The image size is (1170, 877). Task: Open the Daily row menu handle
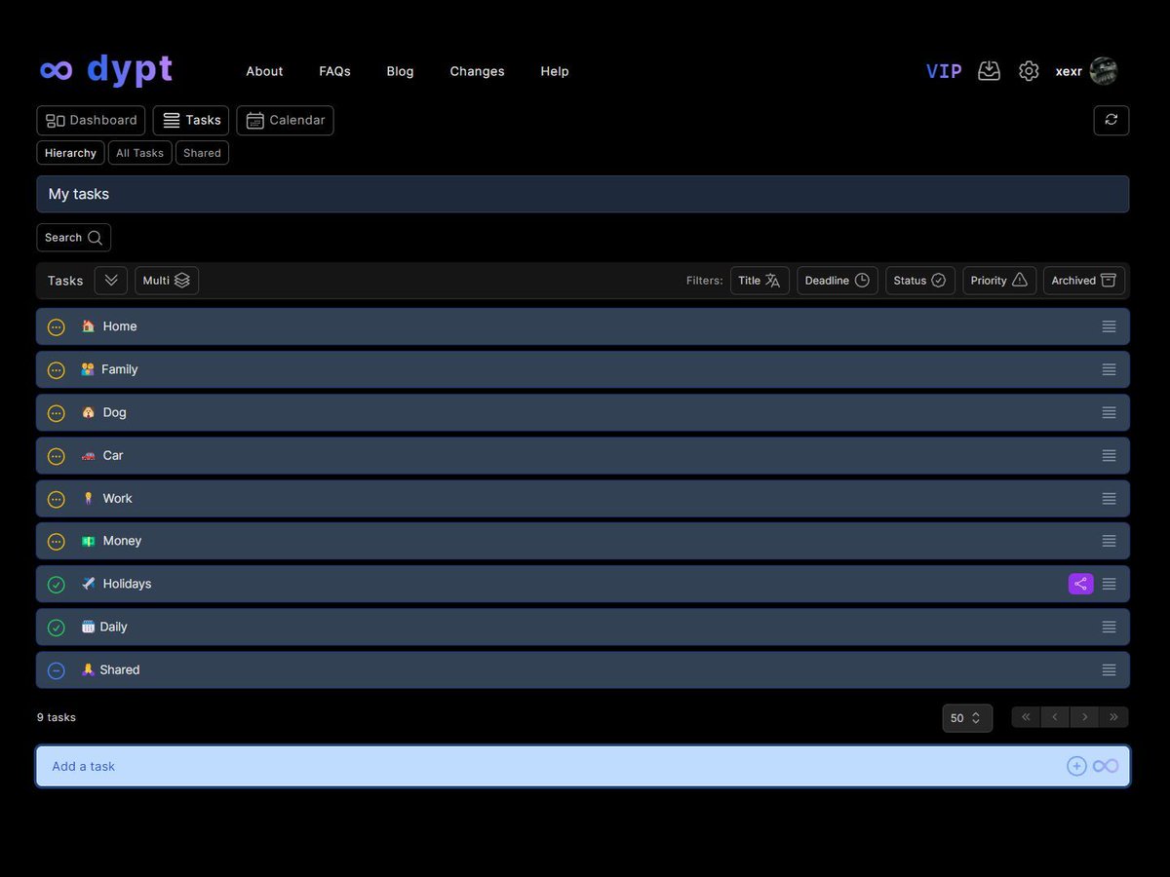(1110, 627)
